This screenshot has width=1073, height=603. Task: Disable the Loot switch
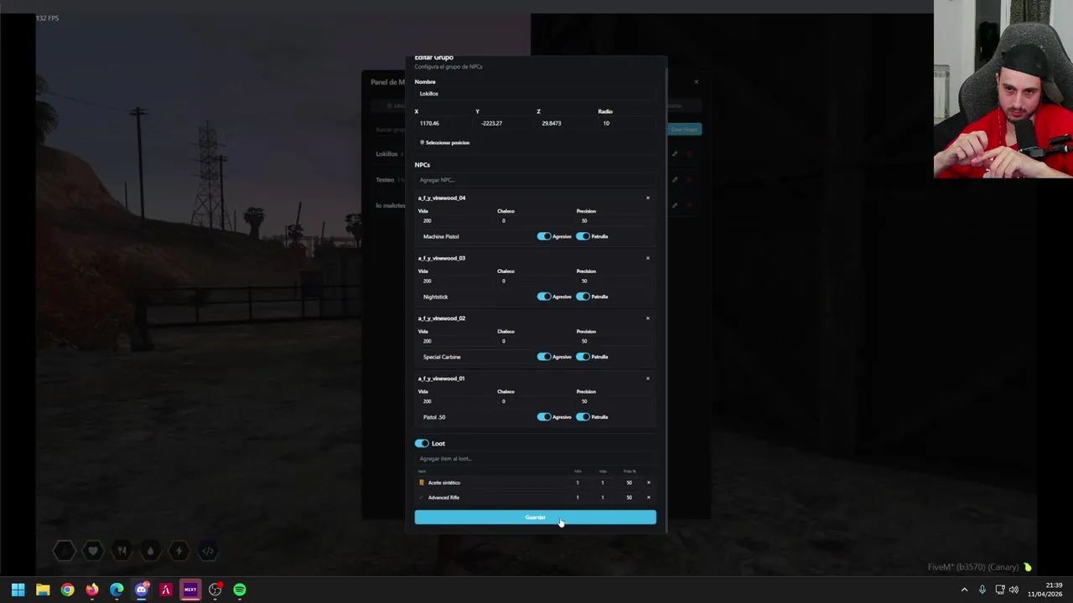click(422, 443)
